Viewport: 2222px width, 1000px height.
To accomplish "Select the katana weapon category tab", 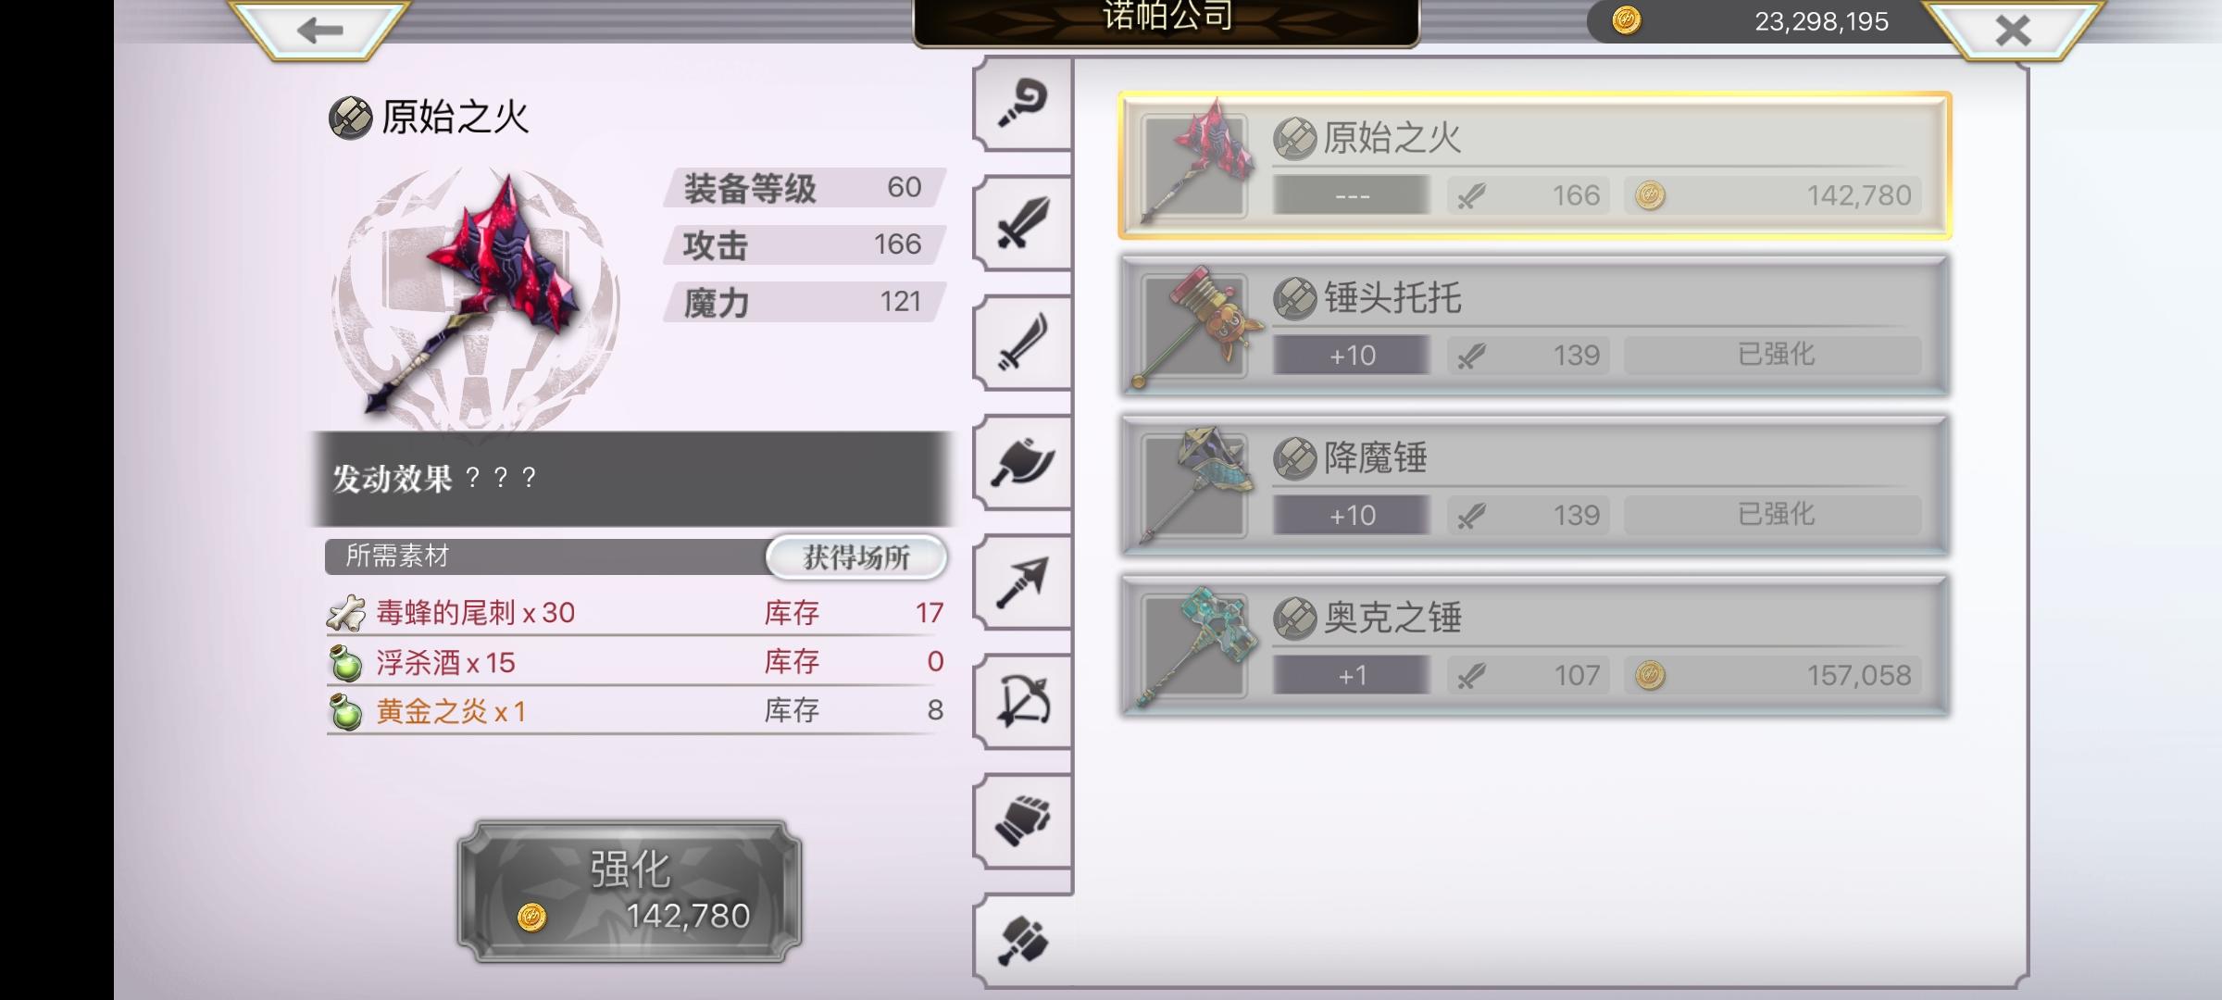I will click(x=1023, y=343).
